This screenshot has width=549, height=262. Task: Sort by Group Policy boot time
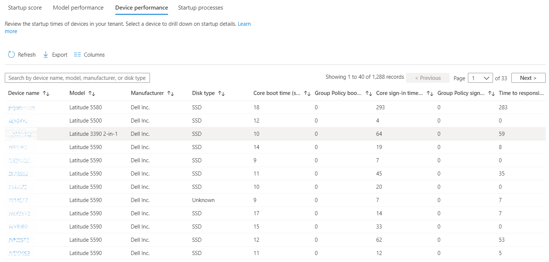tap(369, 93)
